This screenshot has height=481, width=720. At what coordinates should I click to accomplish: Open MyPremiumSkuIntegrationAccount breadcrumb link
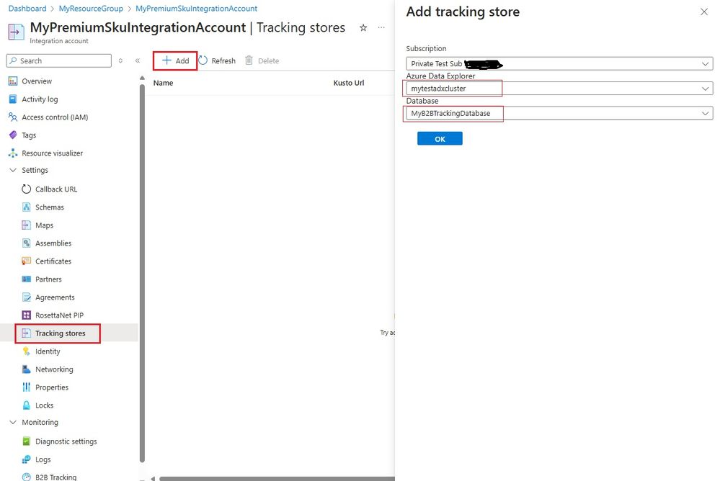pyautogui.click(x=196, y=9)
